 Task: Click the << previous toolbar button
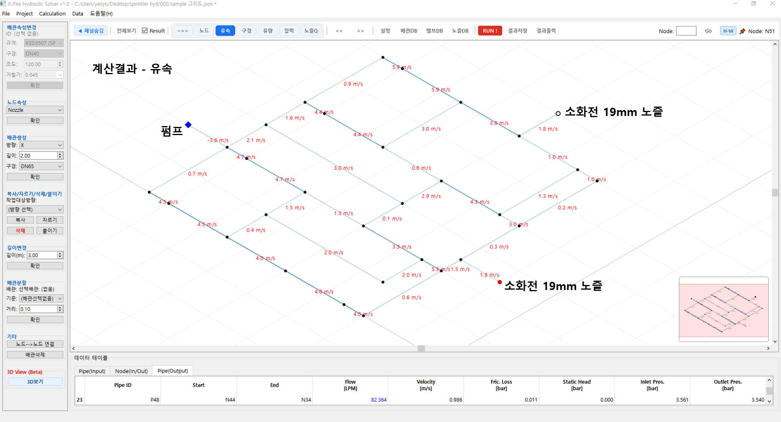pyautogui.click(x=339, y=31)
